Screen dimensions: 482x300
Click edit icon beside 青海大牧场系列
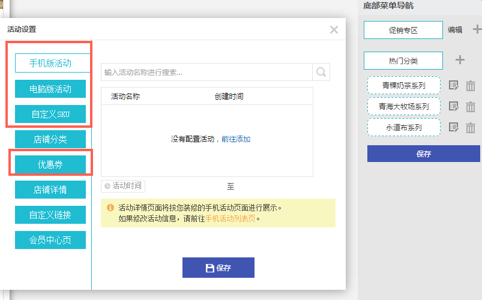[x=454, y=107]
